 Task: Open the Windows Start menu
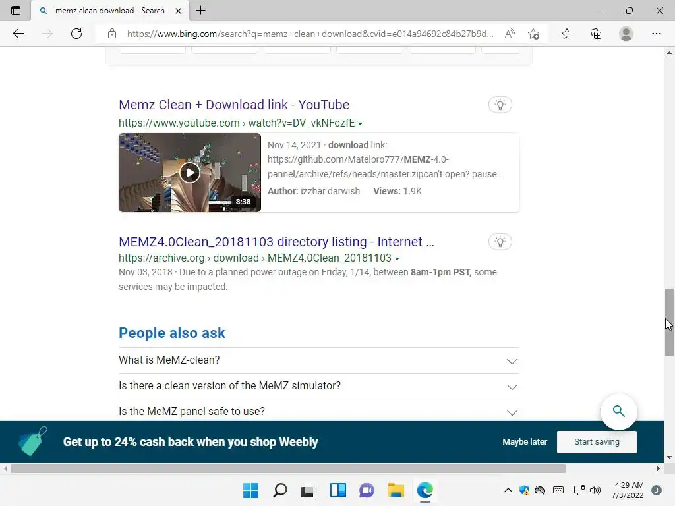coord(250,490)
